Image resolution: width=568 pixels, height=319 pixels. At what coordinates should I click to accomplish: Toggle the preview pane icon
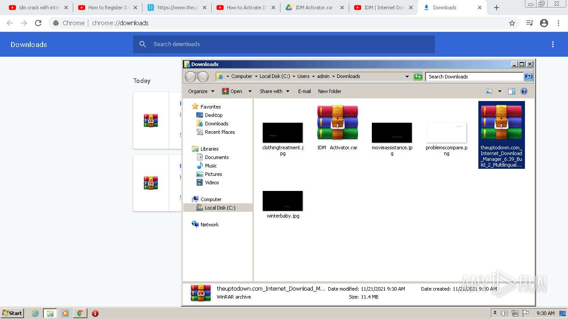coord(512,91)
